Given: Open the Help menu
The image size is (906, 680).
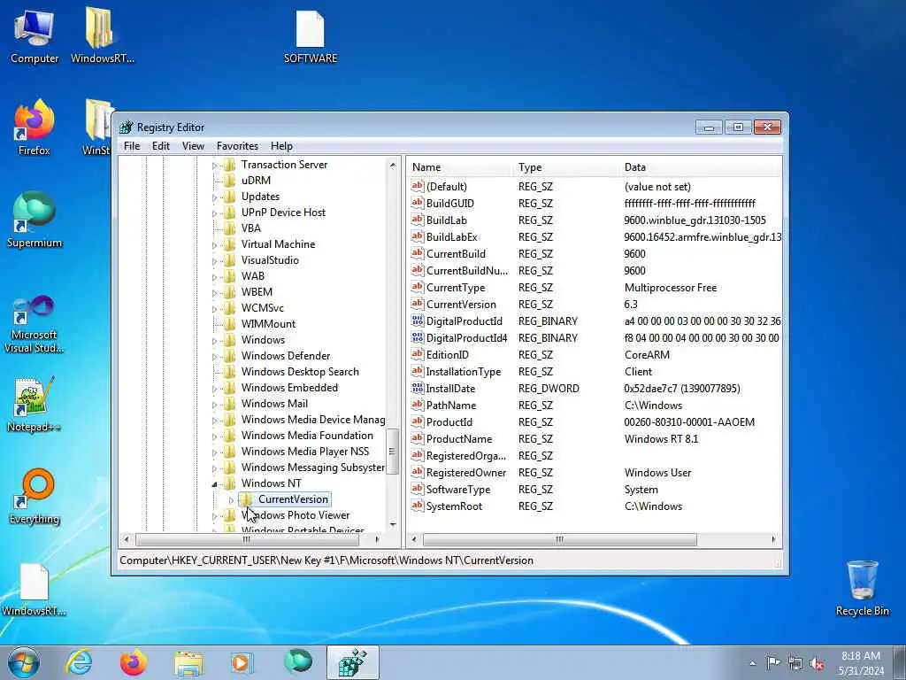Looking at the screenshot, I should click(281, 146).
